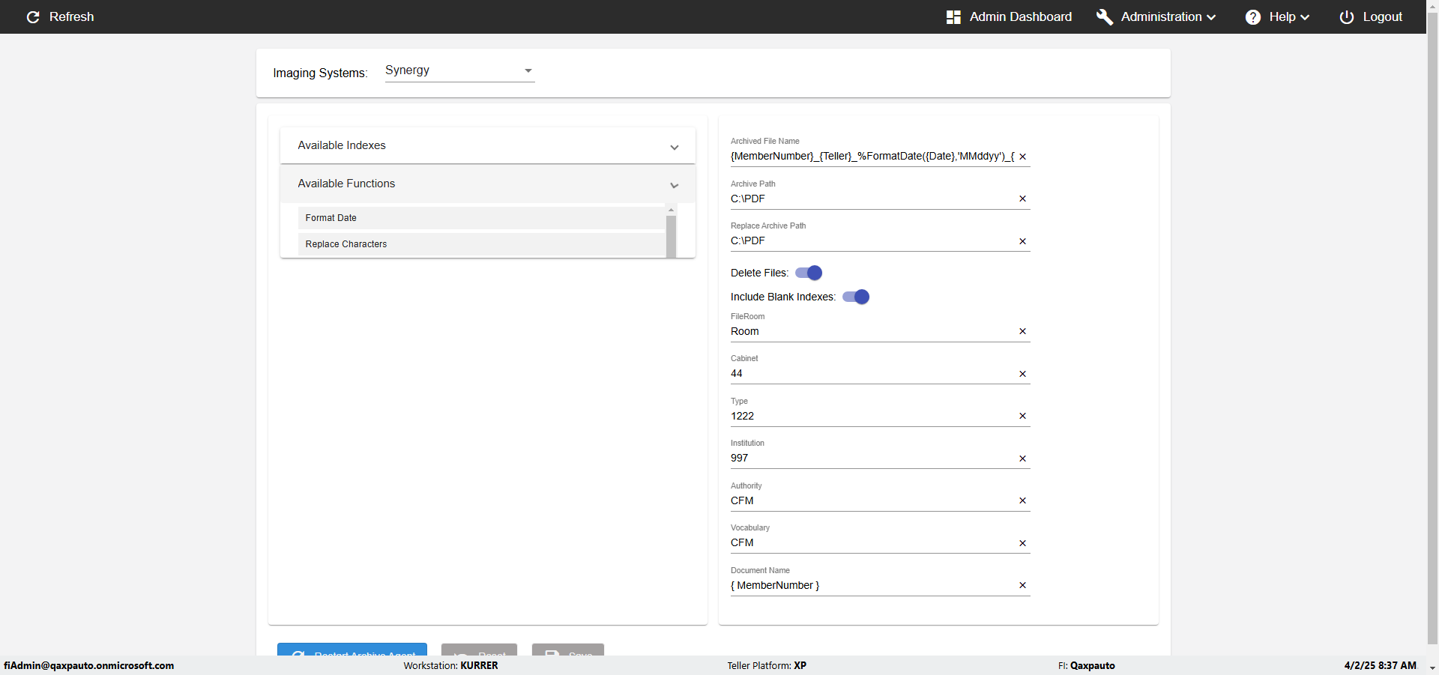This screenshot has height=675, width=1439.
Task: Expand the Available Indexes panel
Action: pos(487,145)
